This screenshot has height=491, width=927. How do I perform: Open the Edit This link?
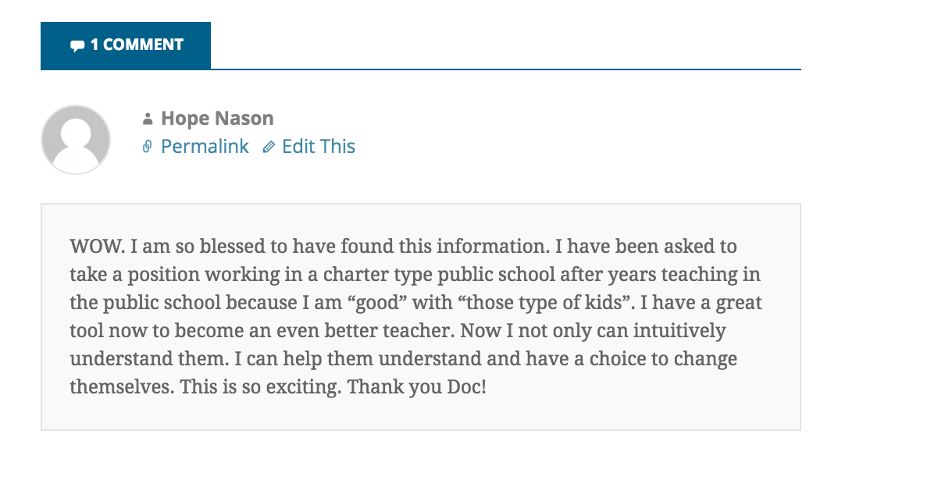coord(318,147)
